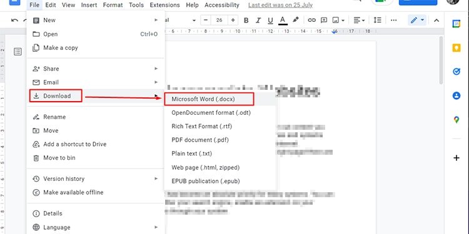Open the Insert menu
Image resolution: width=469 pixels, height=234 pixels.
90,5
